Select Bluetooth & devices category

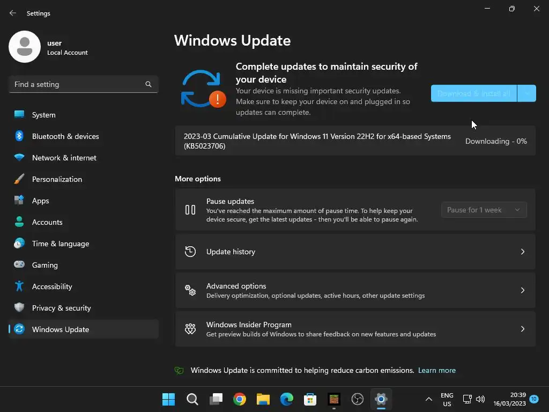click(83, 136)
